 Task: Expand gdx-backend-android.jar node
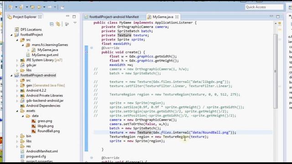pos(17,101)
